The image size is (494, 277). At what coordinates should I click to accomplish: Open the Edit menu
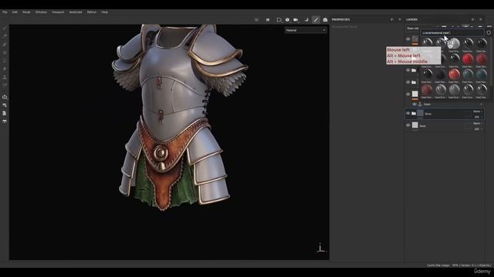pyautogui.click(x=15, y=12)
